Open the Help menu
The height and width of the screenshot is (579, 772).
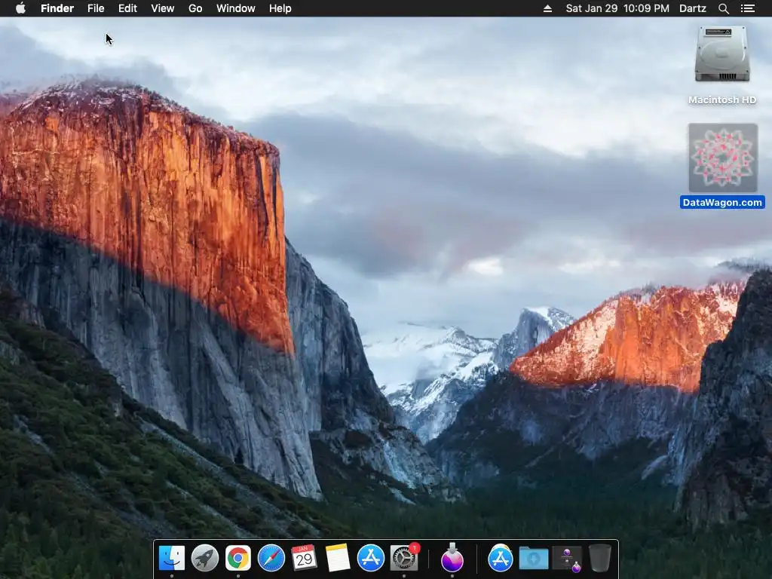tap(280, 8)
